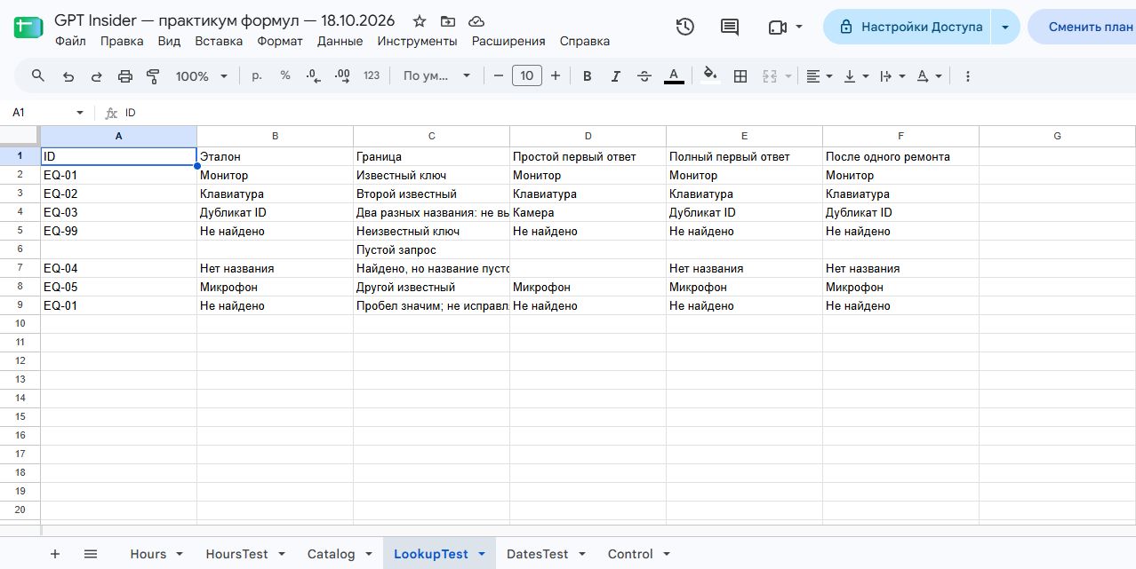
Task: Open the zoom level dropdown
Action: 202,76
